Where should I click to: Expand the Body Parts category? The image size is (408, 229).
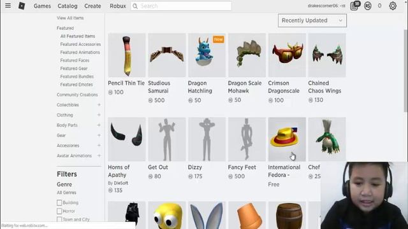pos(99,125)
